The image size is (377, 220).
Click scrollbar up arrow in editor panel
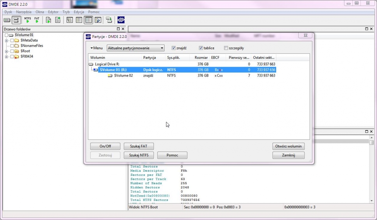[x=371, y=137]
